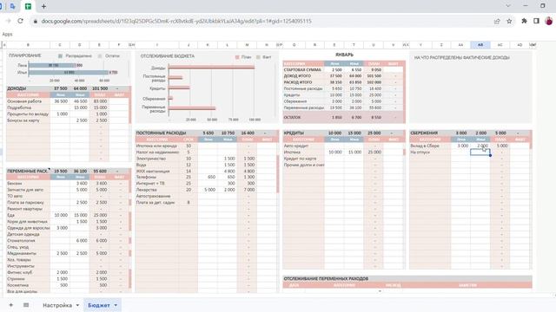Select the Корм для животных cell
556x312 pixels.
point(27,222)
